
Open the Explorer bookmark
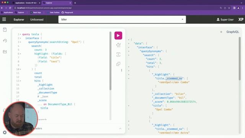(20, 12)
